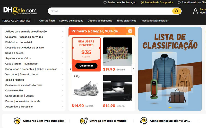Screen dimensions: 206x128
Task: Click the DHgate.com logo
Action: (x=20, y=10)
